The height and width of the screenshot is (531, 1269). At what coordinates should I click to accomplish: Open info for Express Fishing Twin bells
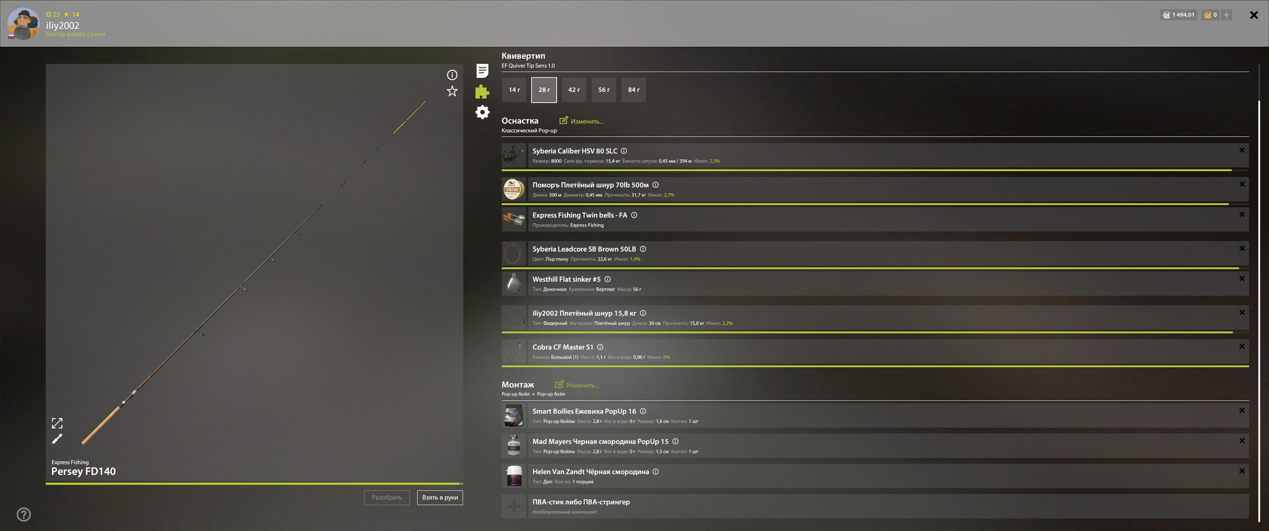[634, 215]
